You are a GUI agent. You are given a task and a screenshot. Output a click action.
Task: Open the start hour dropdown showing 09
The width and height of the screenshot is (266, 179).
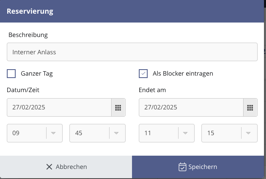[35, 133]
